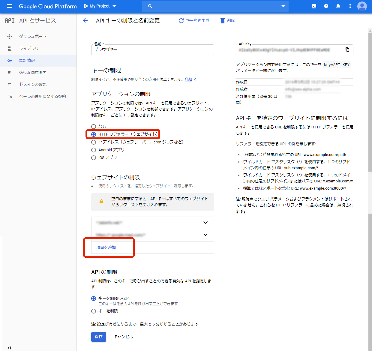372x351 pixels.
Task: Open the My Project selector dropdown
Action: (x=100, y=6)
